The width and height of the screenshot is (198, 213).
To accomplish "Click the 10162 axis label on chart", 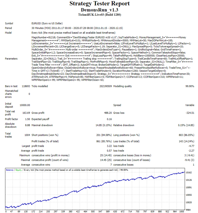I will pyautogui.click(x=189, y=172).
